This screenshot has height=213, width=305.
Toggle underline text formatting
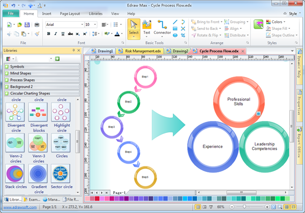pos(64,34)
